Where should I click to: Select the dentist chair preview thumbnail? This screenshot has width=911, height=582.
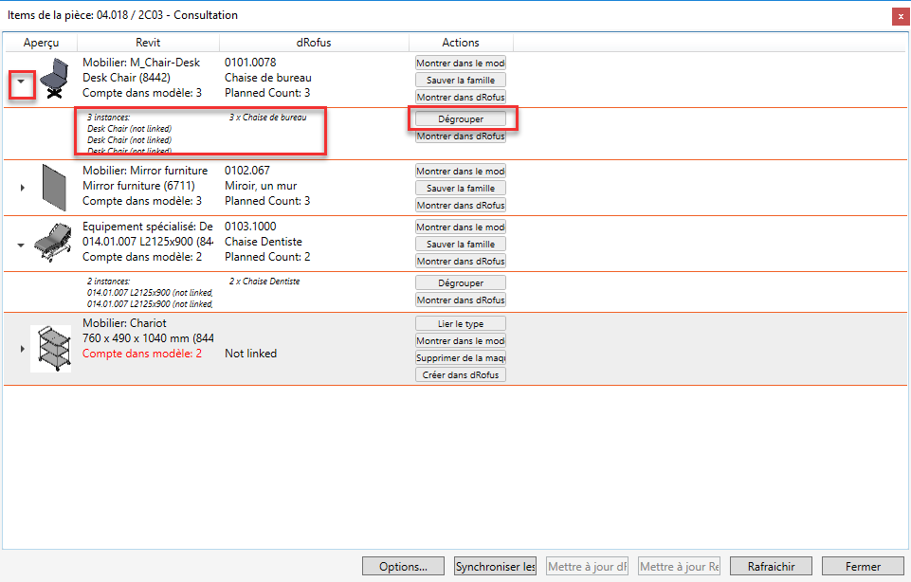(53, 244)
